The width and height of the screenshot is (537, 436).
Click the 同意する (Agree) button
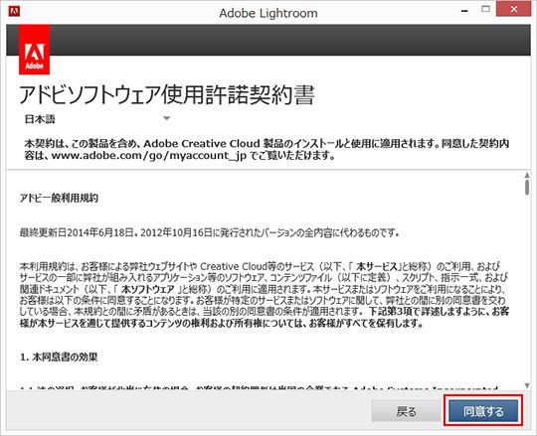click(483, 411)
